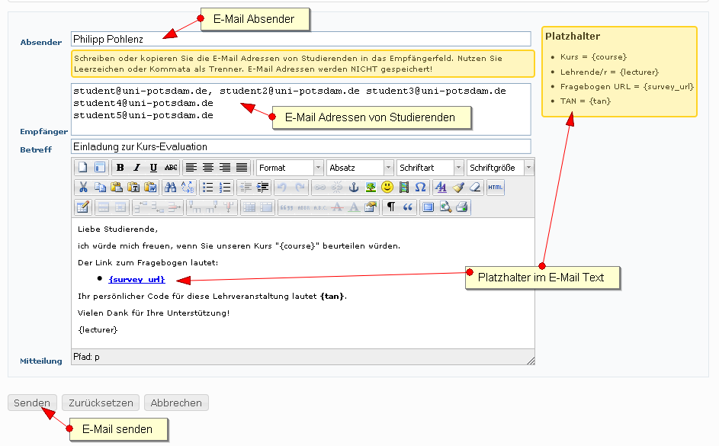Insert a bulleted list
This screenshot has width=719, height=446.
coord(208,187)
